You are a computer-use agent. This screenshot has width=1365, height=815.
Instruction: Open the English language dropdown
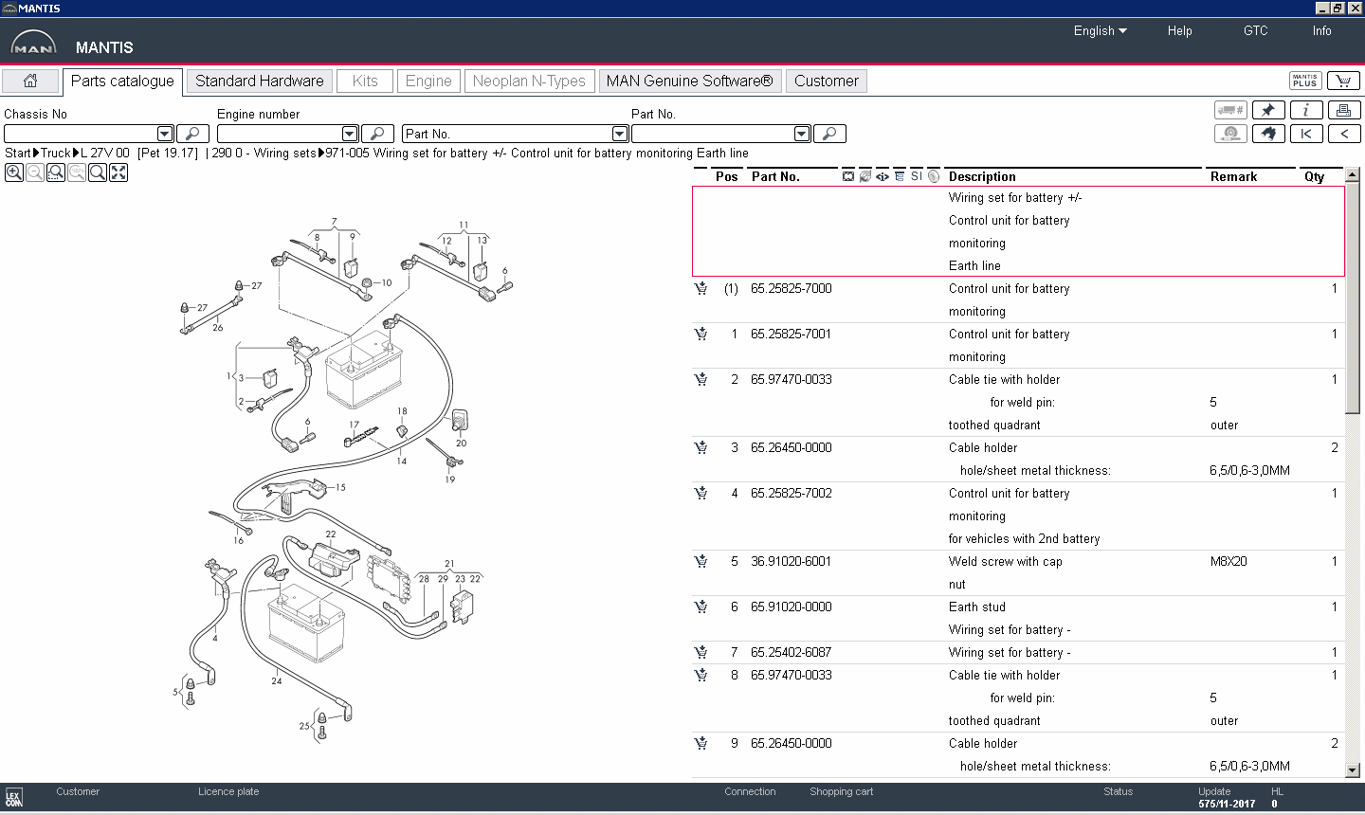pos(1100,30)
